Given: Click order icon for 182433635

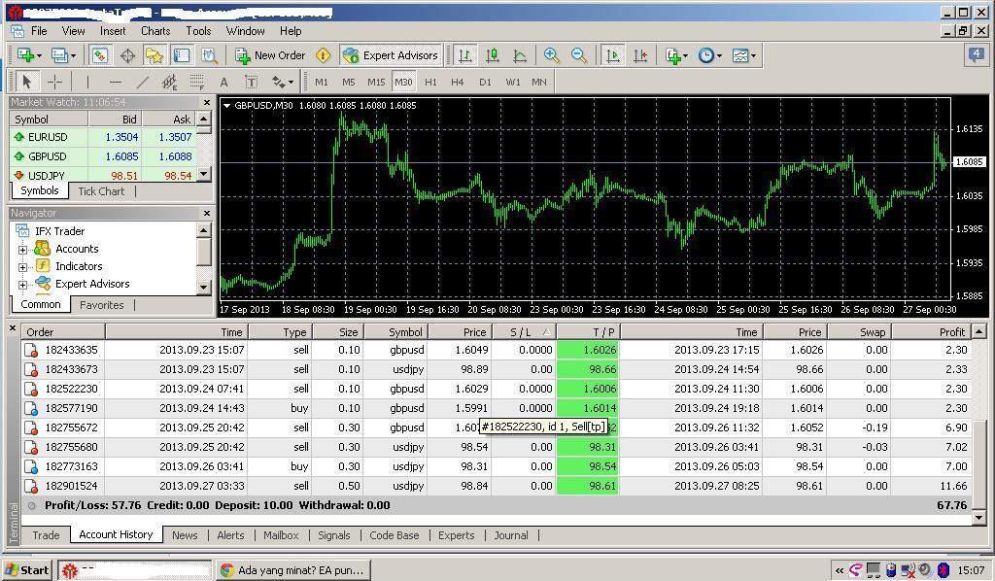Looking at the screenshot, I should (x=30, y=350).
